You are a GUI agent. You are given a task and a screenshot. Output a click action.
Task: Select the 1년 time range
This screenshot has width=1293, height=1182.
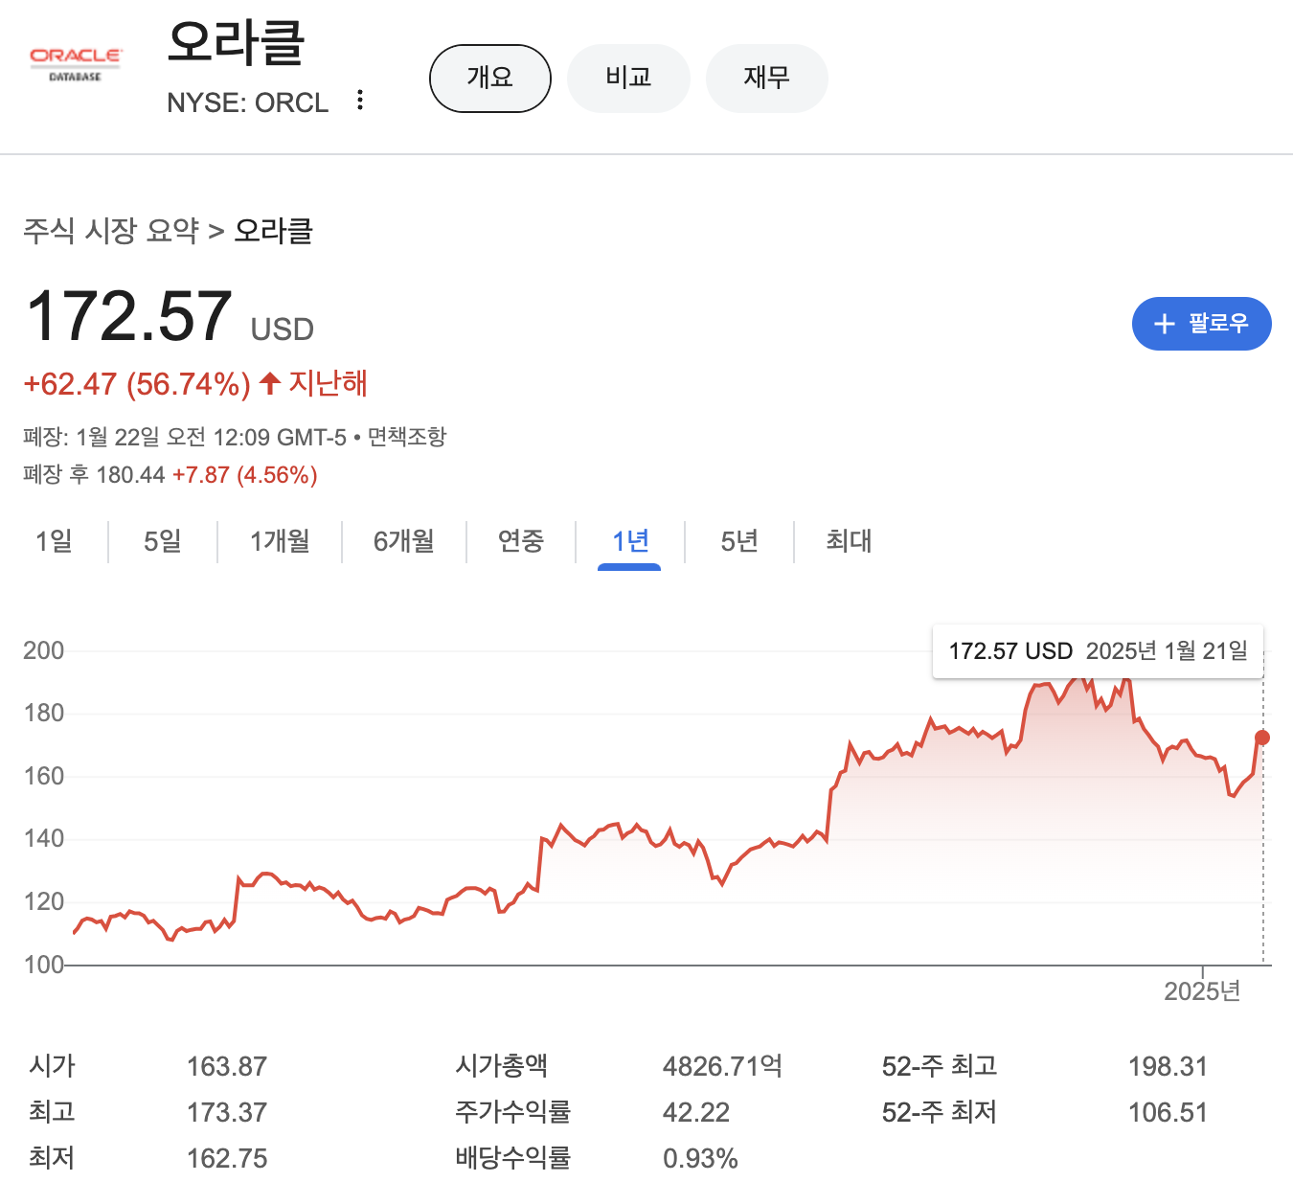[630, 543]
